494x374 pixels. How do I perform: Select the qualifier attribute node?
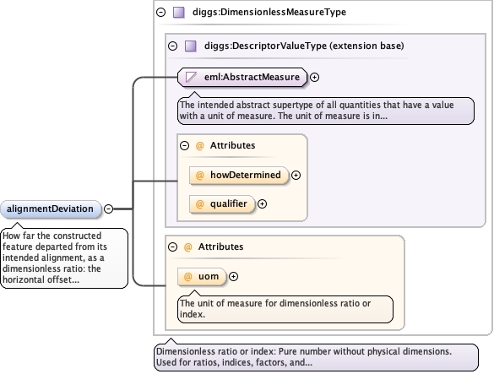coord(221,204)
